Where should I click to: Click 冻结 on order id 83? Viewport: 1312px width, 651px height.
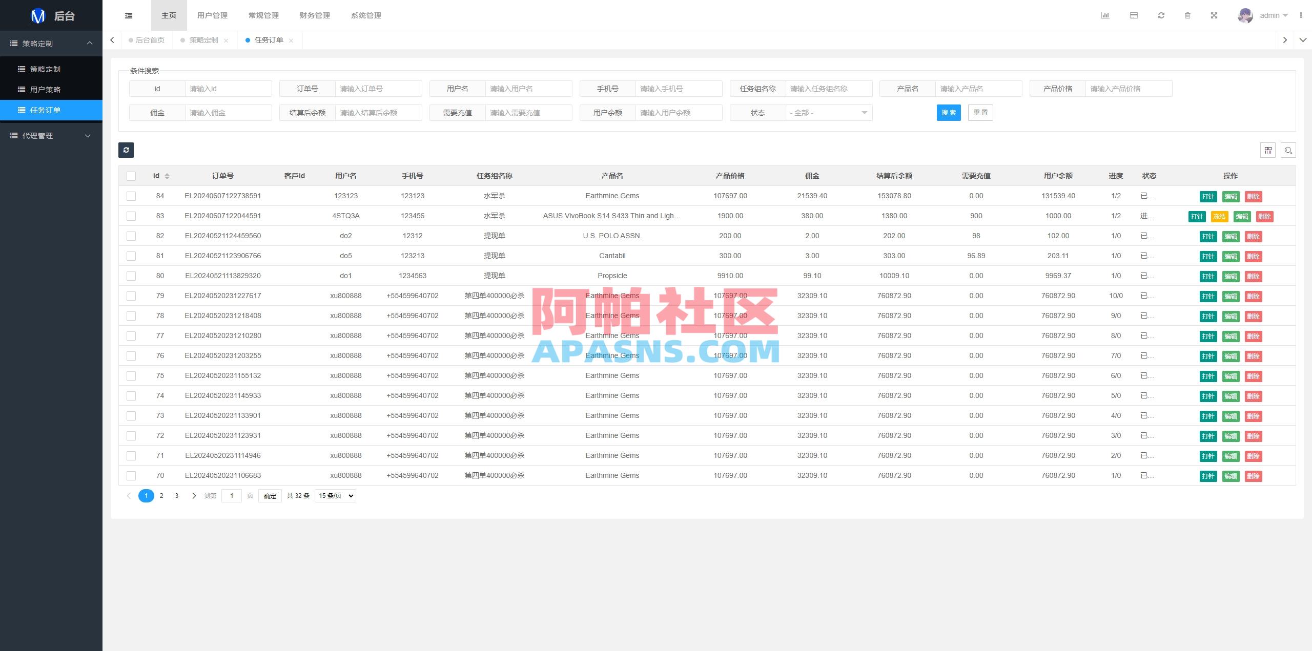click(1219, 216)
